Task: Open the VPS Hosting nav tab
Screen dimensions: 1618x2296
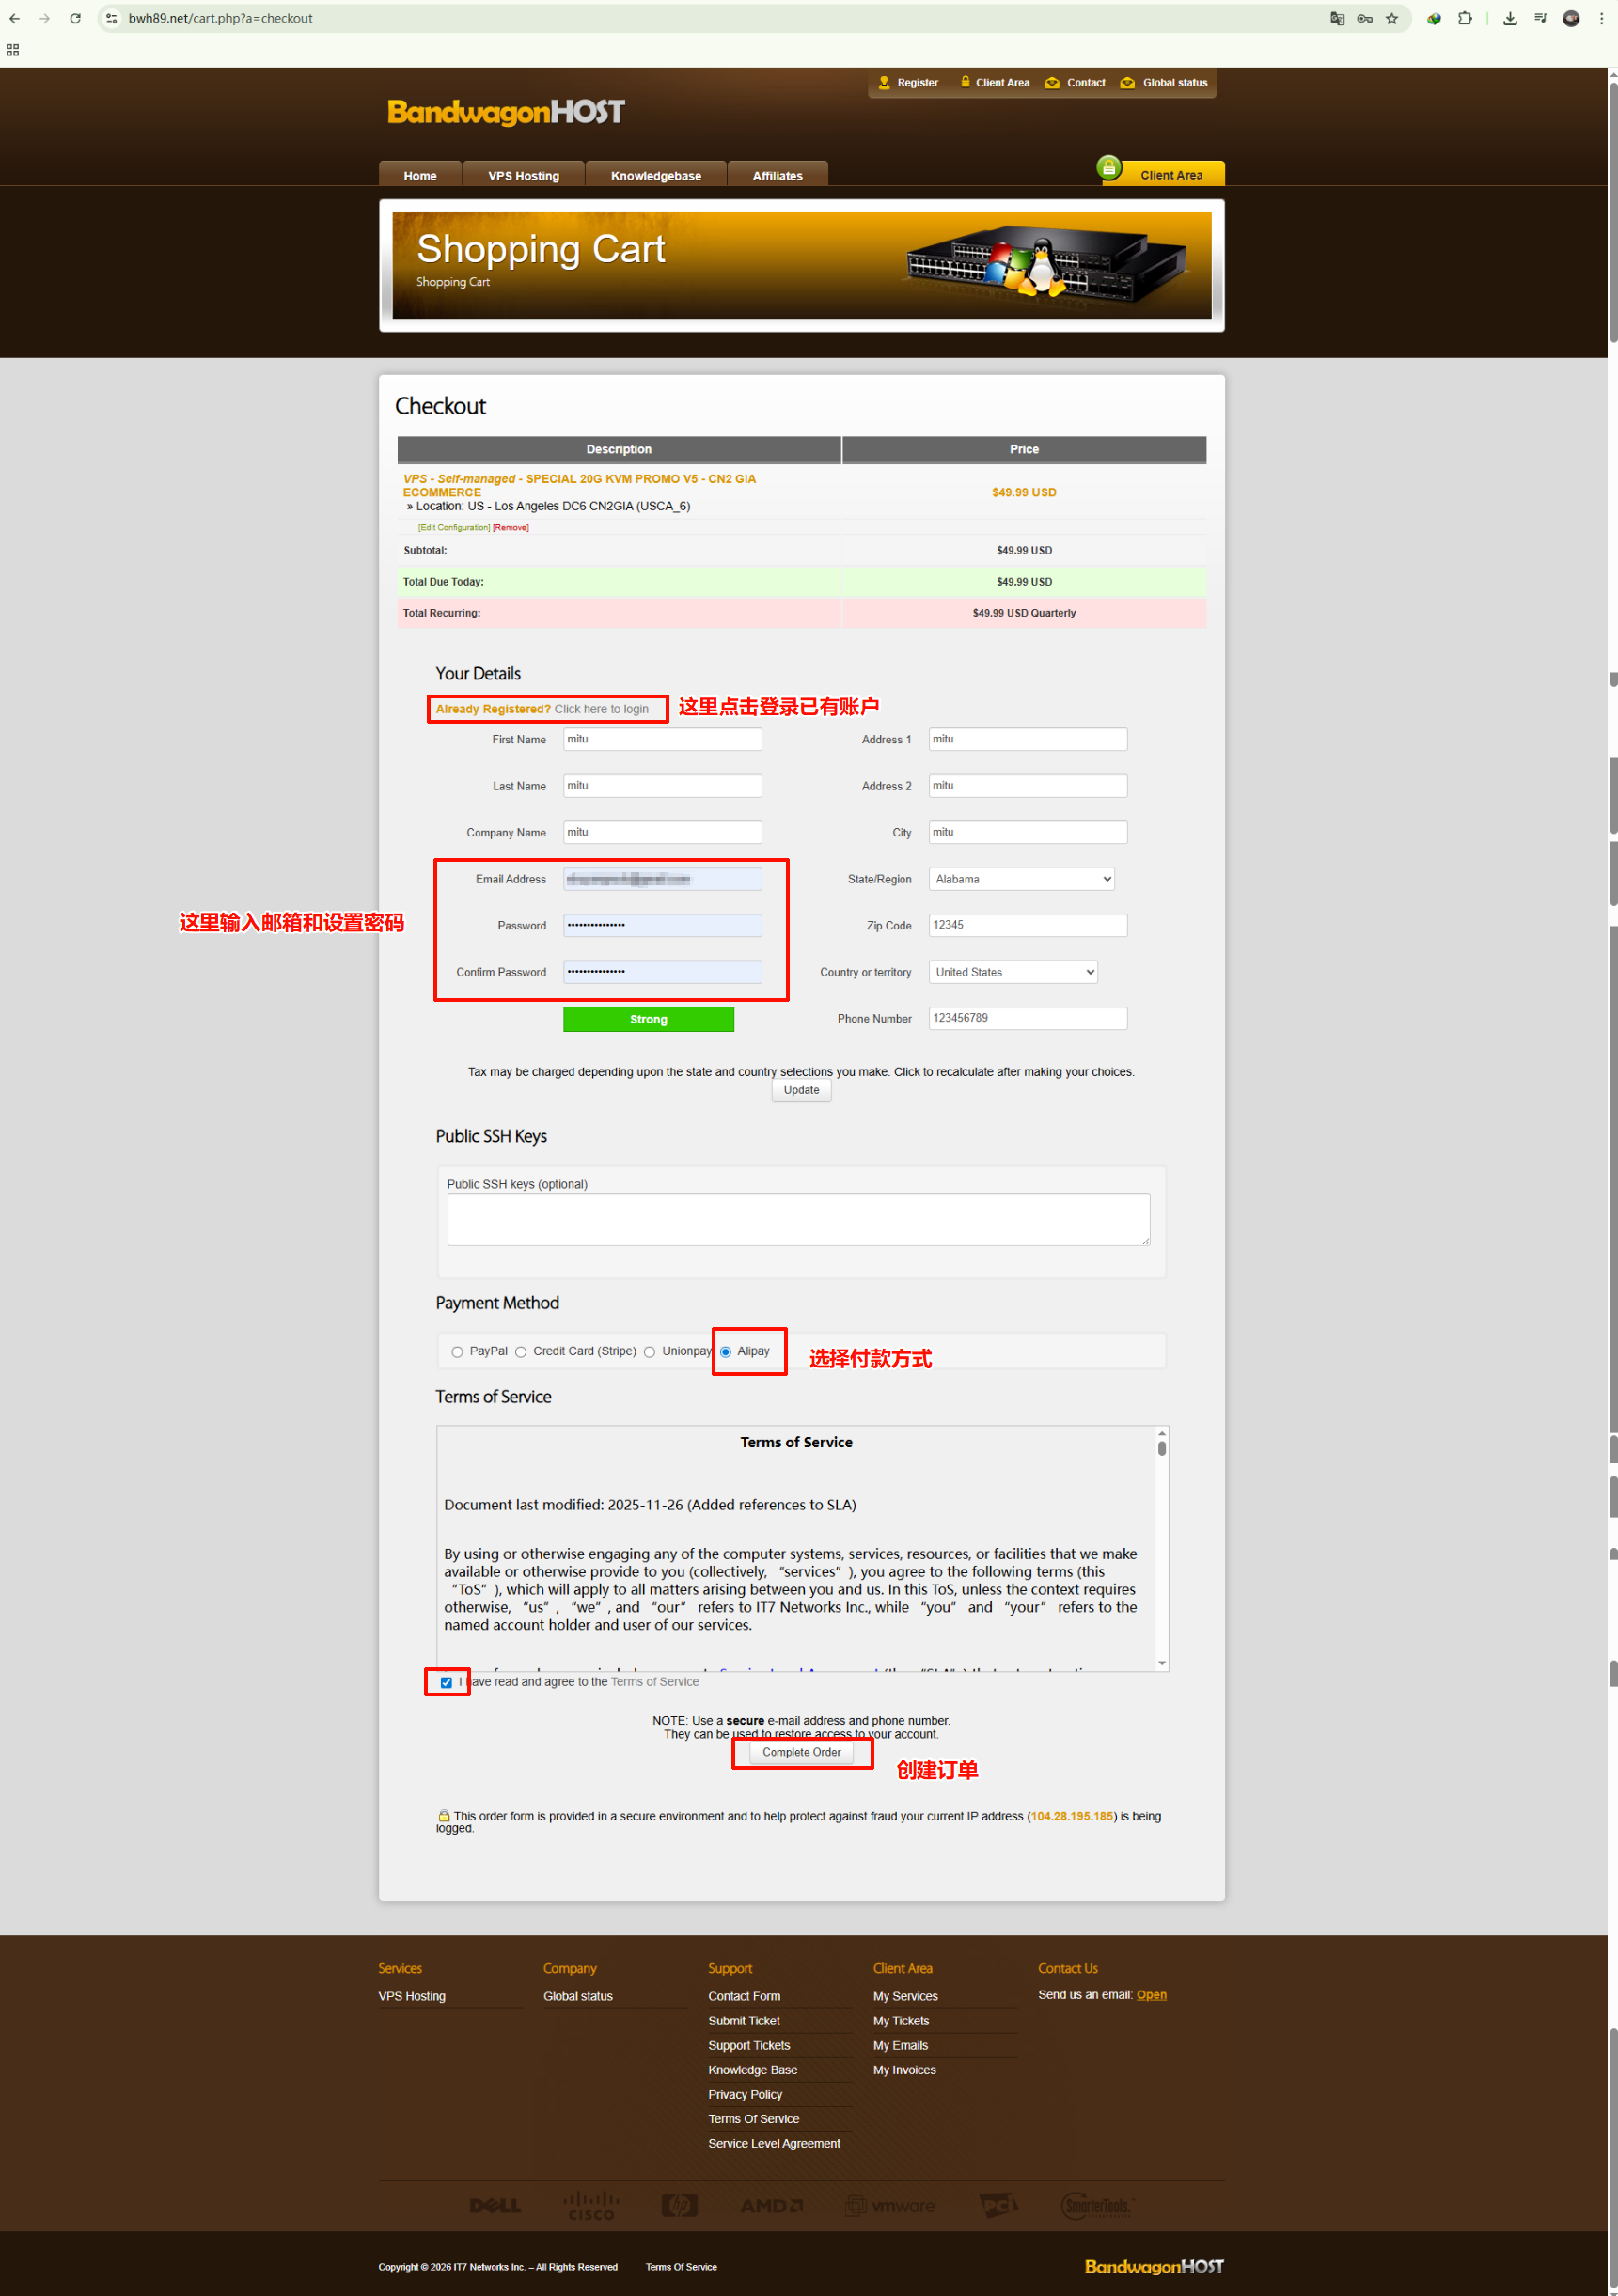Action: click(x=524, y=176)
